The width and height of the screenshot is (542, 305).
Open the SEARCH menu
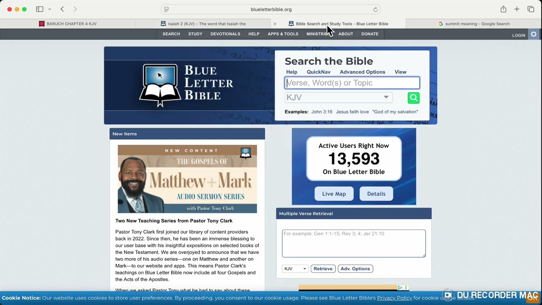(x=171, y=34)
